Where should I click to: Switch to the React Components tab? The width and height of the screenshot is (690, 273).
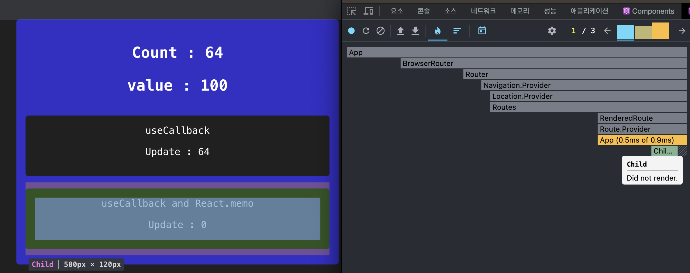tap(649, 11)
